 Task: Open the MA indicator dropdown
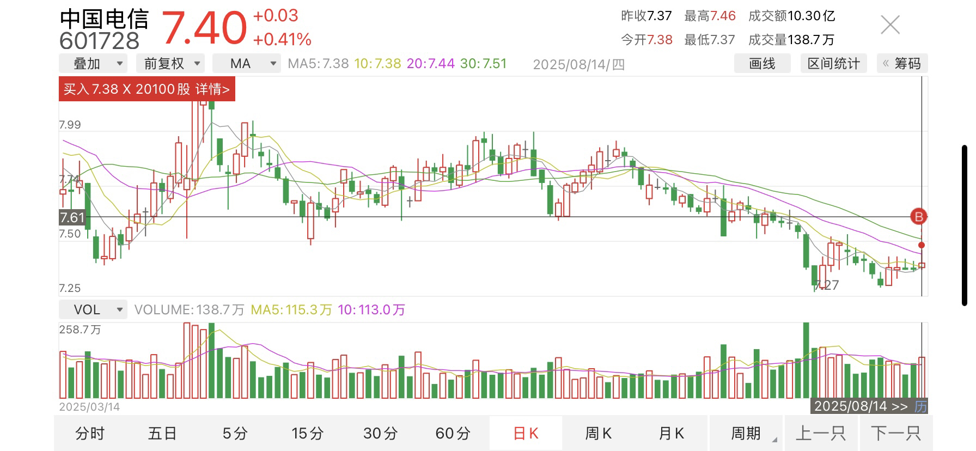coord(247,64)
